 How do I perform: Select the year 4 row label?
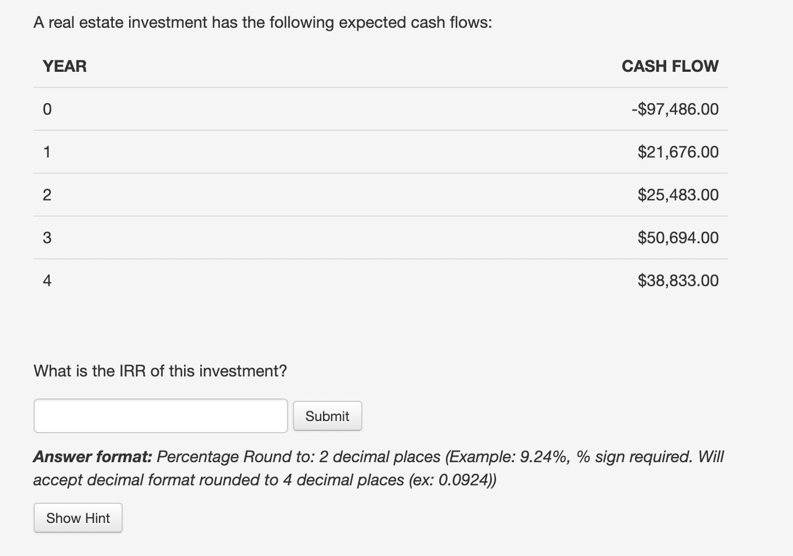pyautogui.click(x=47, y=281)
